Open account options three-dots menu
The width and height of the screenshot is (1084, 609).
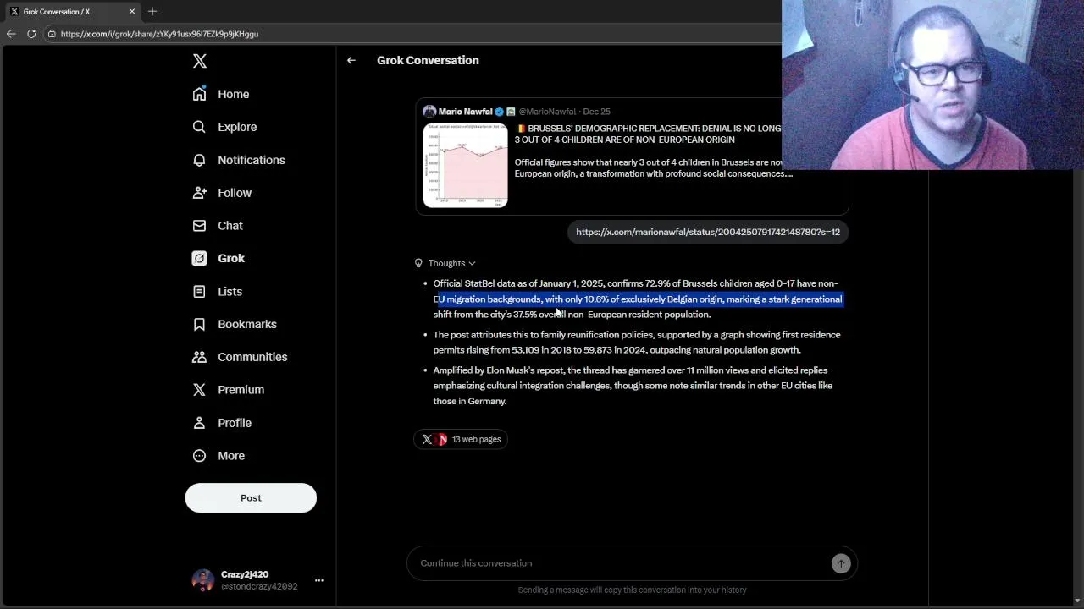pos(319,580)
